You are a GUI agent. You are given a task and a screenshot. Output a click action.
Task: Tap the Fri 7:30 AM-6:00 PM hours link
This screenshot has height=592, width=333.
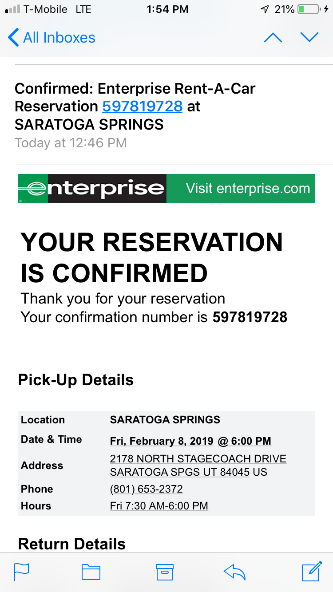click(x=159, y=506)
